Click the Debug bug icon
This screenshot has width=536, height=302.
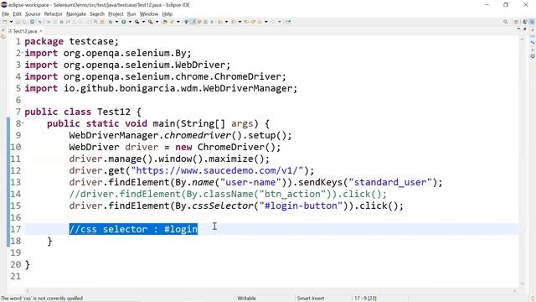click(x=111, y=22)
